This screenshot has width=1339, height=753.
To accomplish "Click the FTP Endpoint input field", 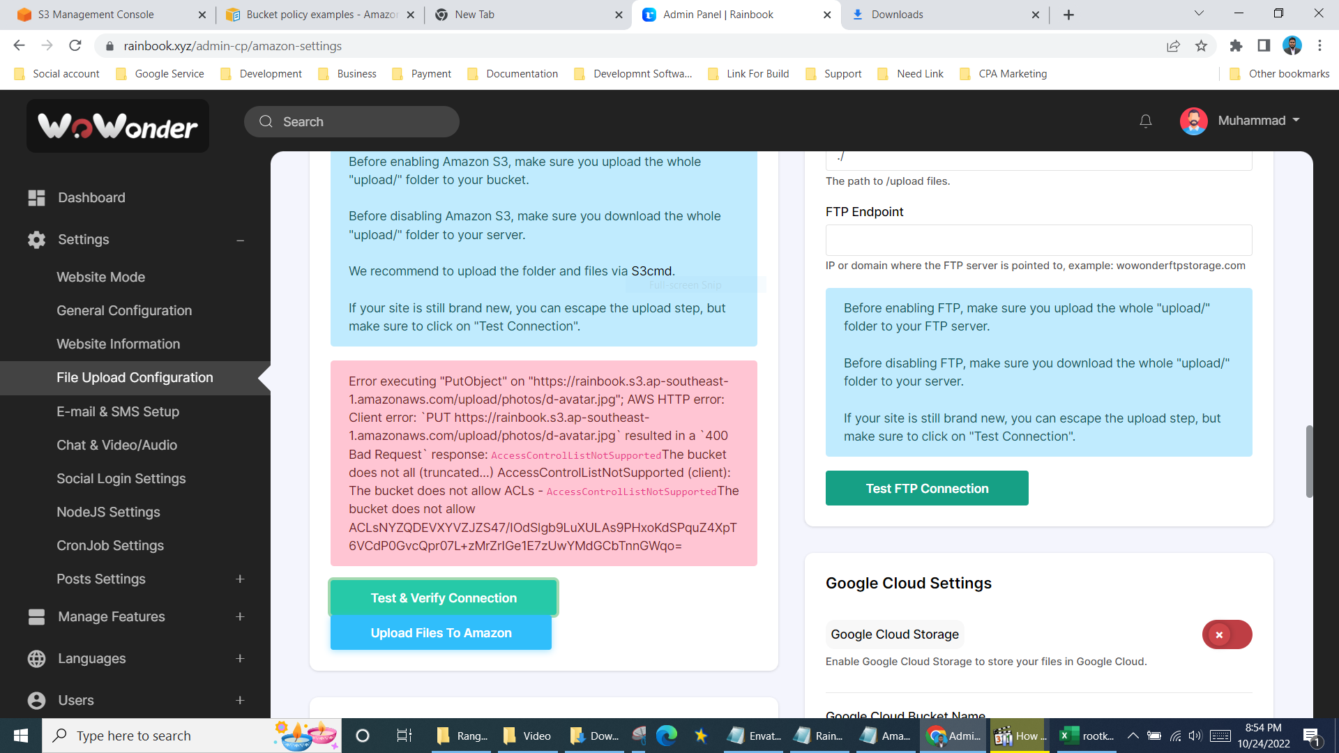I will (1038, 241).
